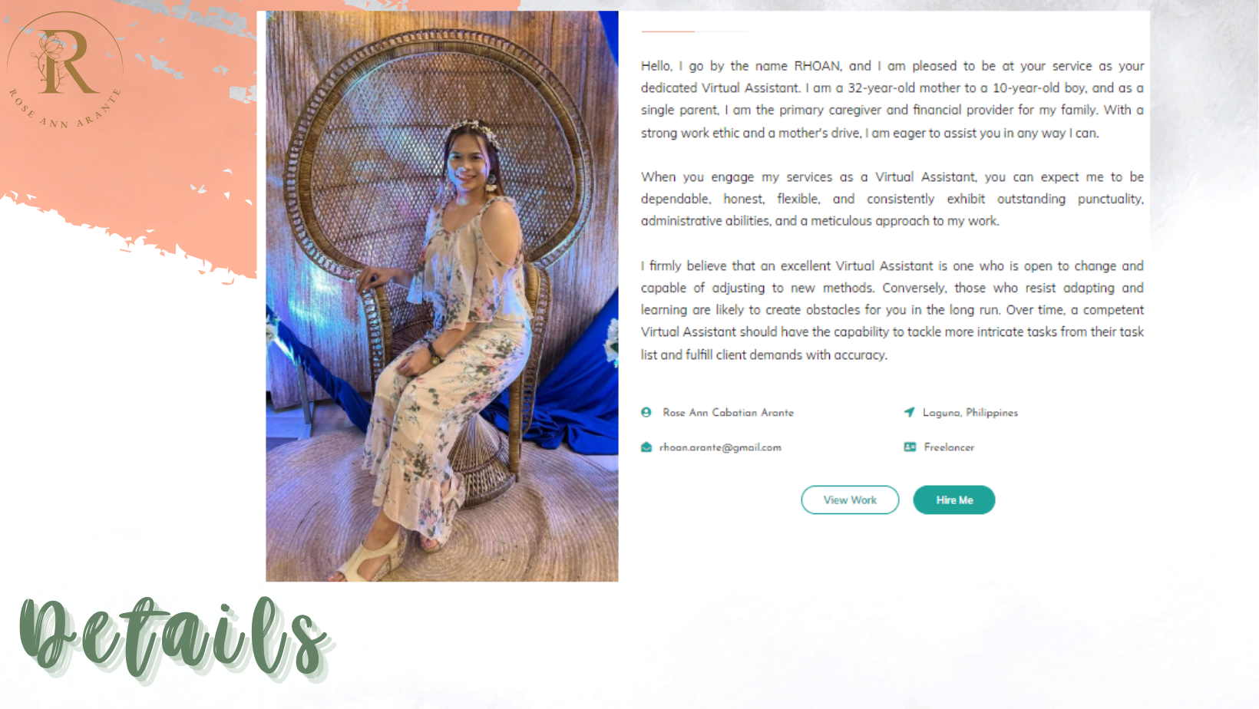
Task: Click the short red line above the bio
Action: click(x=668, y=31)
